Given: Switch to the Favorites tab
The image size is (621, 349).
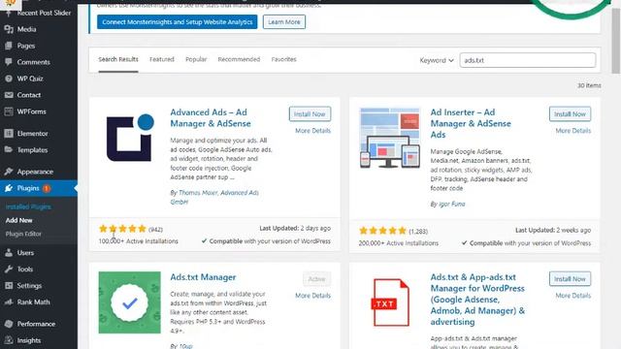Looking at the screenshot, I should coord(283,59).
